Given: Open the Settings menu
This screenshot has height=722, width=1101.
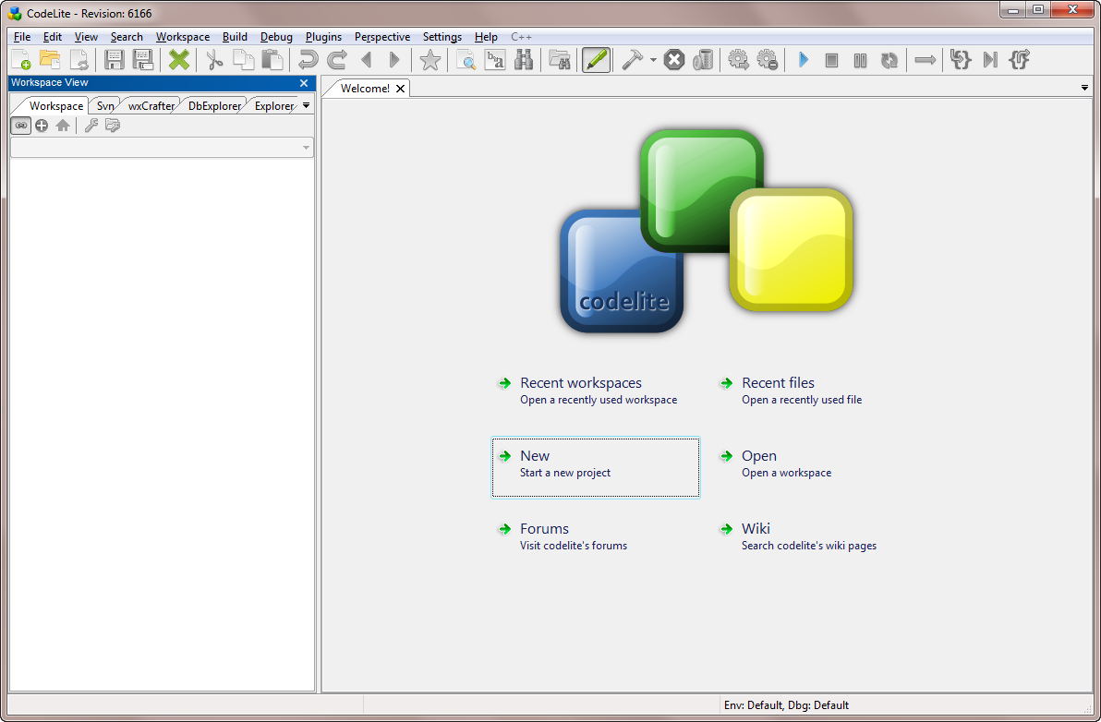Looking at the screenshot, I should pos(442,37).
